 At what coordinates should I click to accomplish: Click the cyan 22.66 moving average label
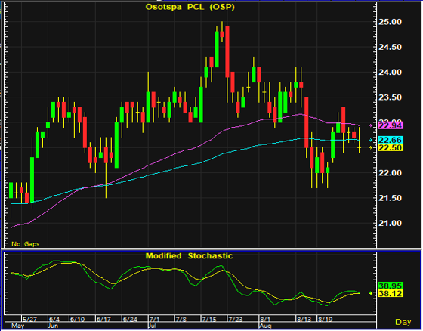pyautogui.click(x=391, y=140)
